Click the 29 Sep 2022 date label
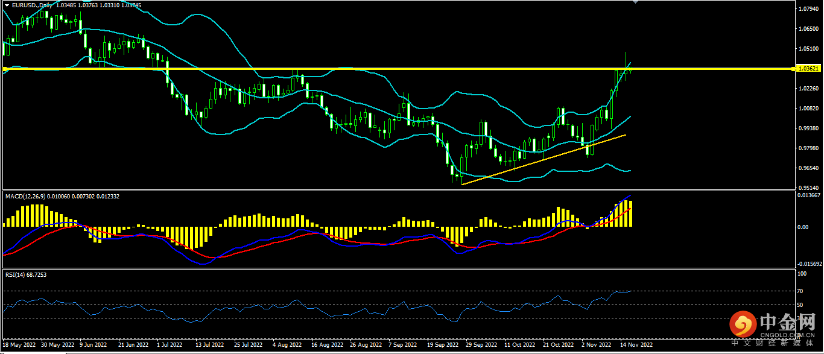Viewport: 824px width, 354px height. pos(481,345)
